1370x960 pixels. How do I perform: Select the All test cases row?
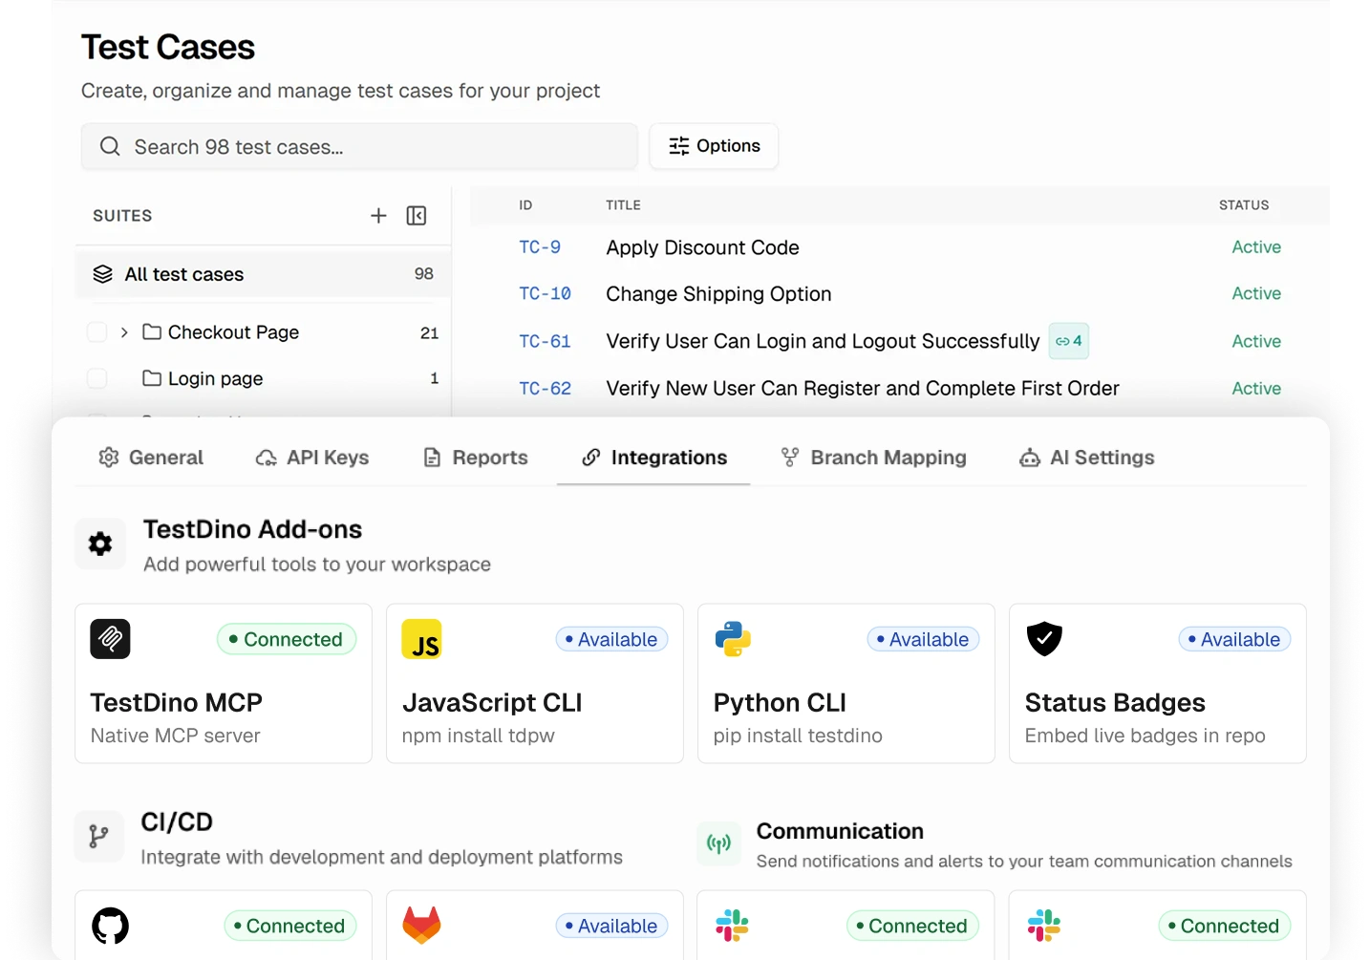[263, 274]
